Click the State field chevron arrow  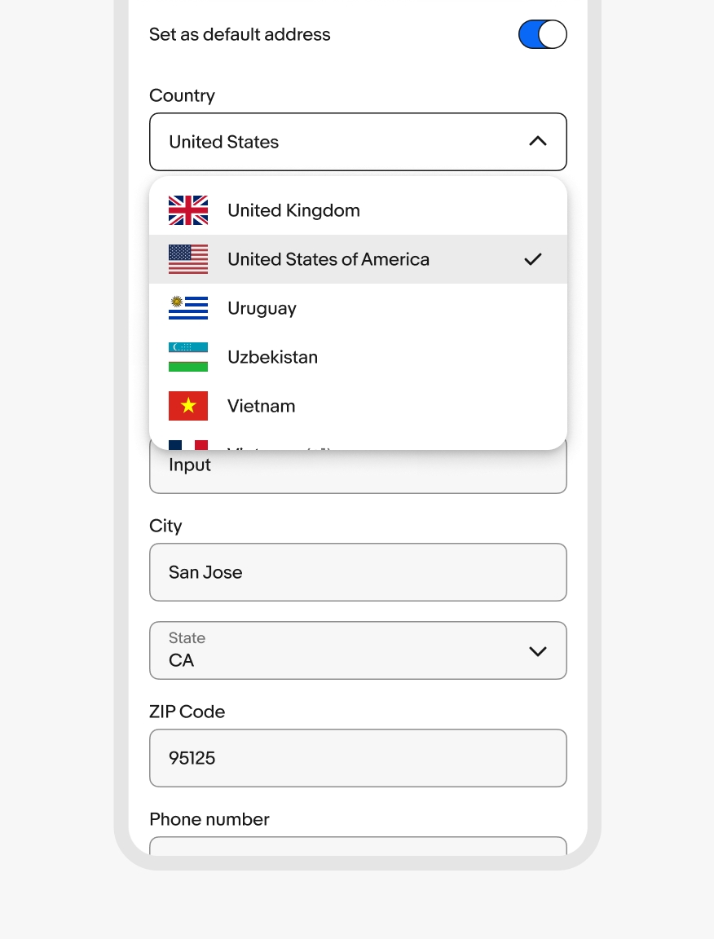point(537,651)
